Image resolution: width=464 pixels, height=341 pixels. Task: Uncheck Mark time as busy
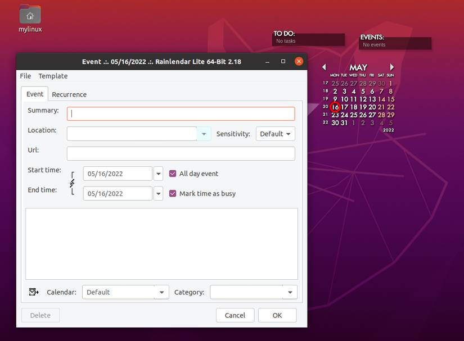(173, 193)
